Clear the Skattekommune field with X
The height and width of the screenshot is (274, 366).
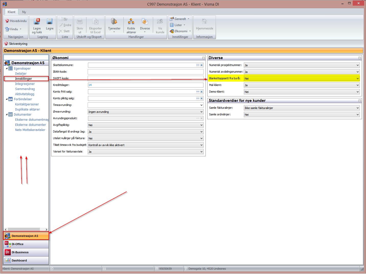(x=202, y=65)
